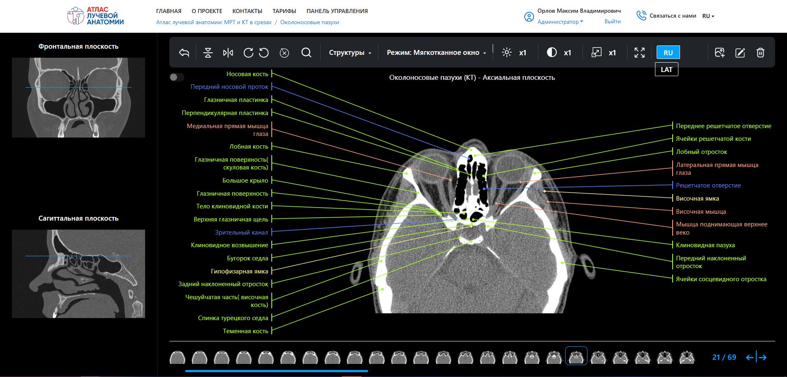Toggle the labels switch above Носовая кость
This screenshot has width=787, height=377.
click(x=177, y=77)
